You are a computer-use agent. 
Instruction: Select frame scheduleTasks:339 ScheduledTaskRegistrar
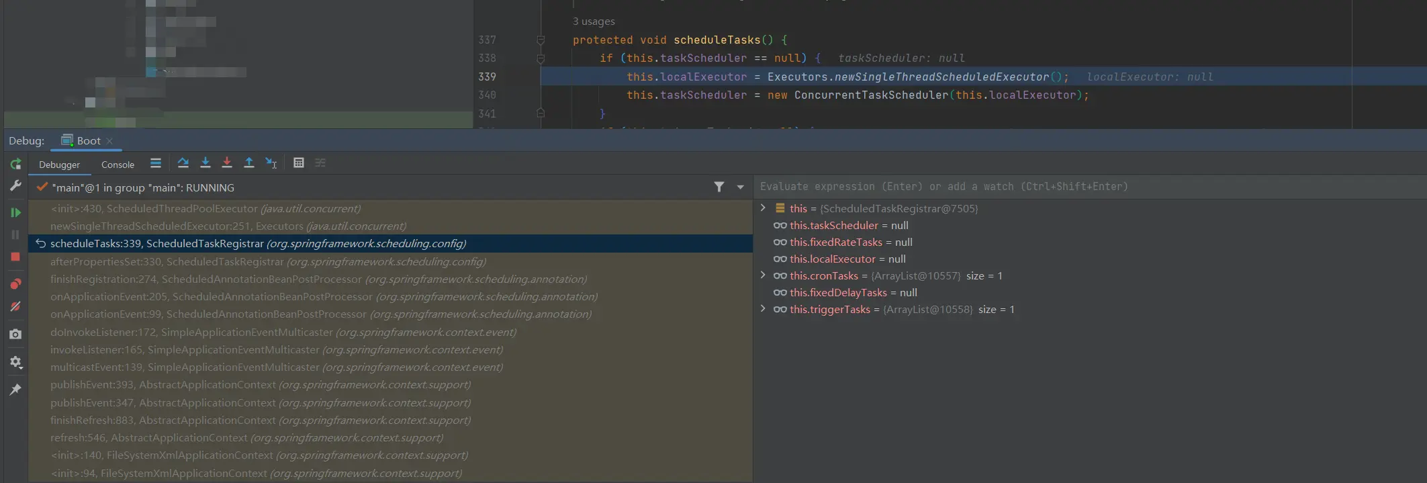click(390, 244)
